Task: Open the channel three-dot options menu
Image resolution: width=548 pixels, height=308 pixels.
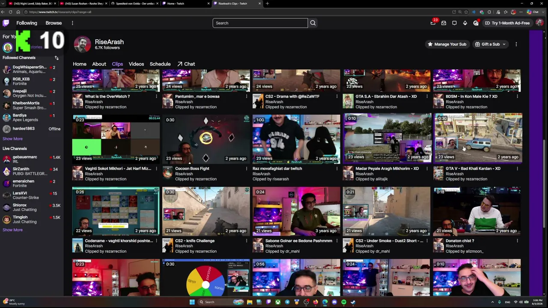Action: (516, 44)
